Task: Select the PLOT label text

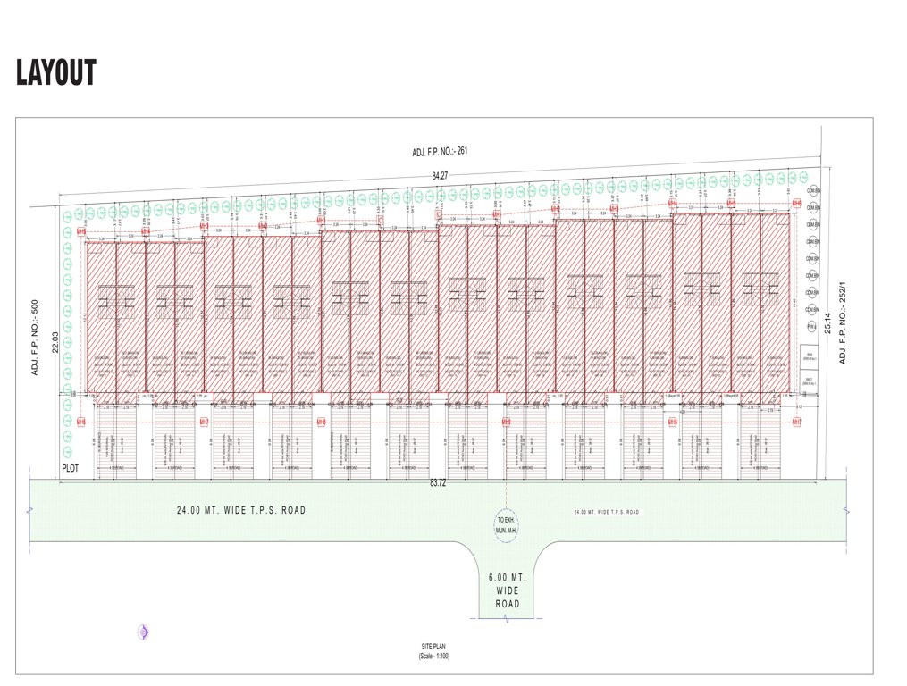Action: click(x=70, y=468)
